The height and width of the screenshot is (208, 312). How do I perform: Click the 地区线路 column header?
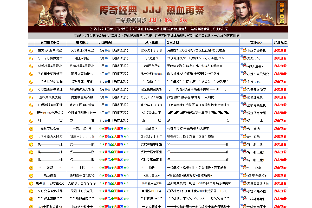152,43
